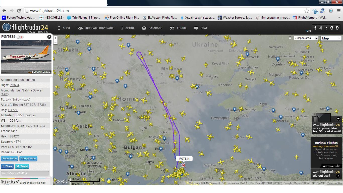Click the Cockpit View button
The image size is (343, 193).
click(28, 159)
